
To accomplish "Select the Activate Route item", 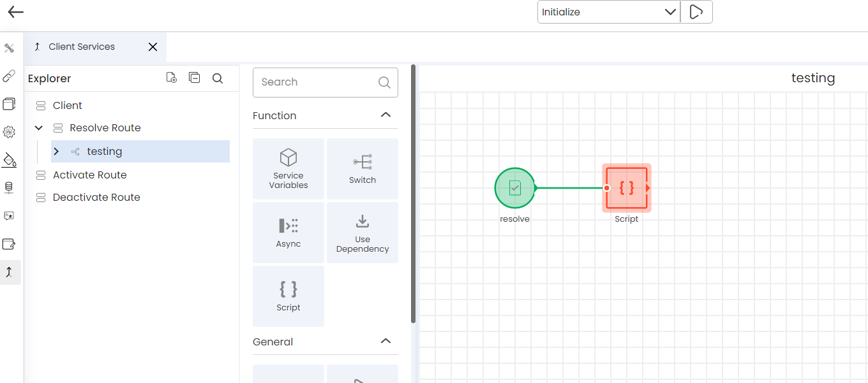I will coord(89,175).
